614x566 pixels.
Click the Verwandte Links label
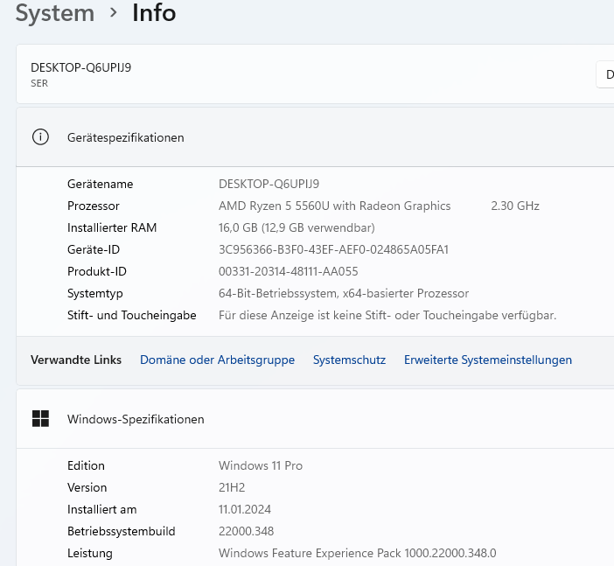pyautogui.click(x=76, y=360)
